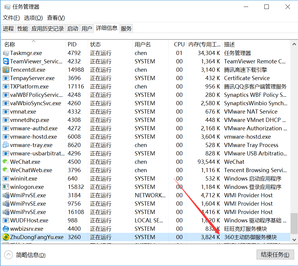Click the scrollbar down arrow
This screenshot has width=298, height=266.
[x=294, y=239]
